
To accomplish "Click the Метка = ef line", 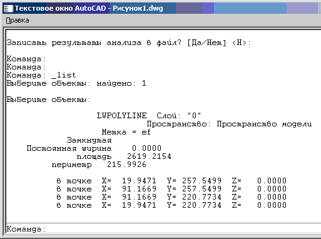I will pyautogui.click(x=126, y=132).
